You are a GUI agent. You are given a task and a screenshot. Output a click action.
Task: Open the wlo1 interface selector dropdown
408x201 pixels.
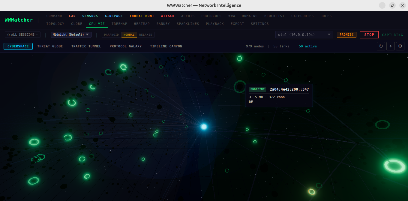(304, 35)
